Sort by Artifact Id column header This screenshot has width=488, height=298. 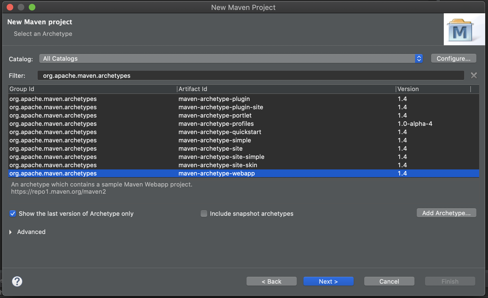tap(286, 89)
